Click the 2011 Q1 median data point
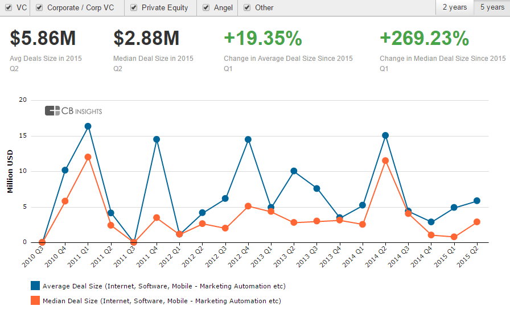Image resolution: width=510 pixels, height=314 pixels. click(x=88, y=157)
